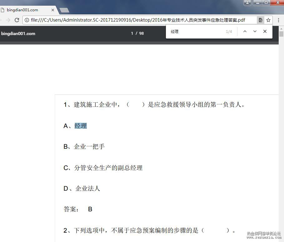Open a new tab
This screenshot has width=284, height=242.
64,10
